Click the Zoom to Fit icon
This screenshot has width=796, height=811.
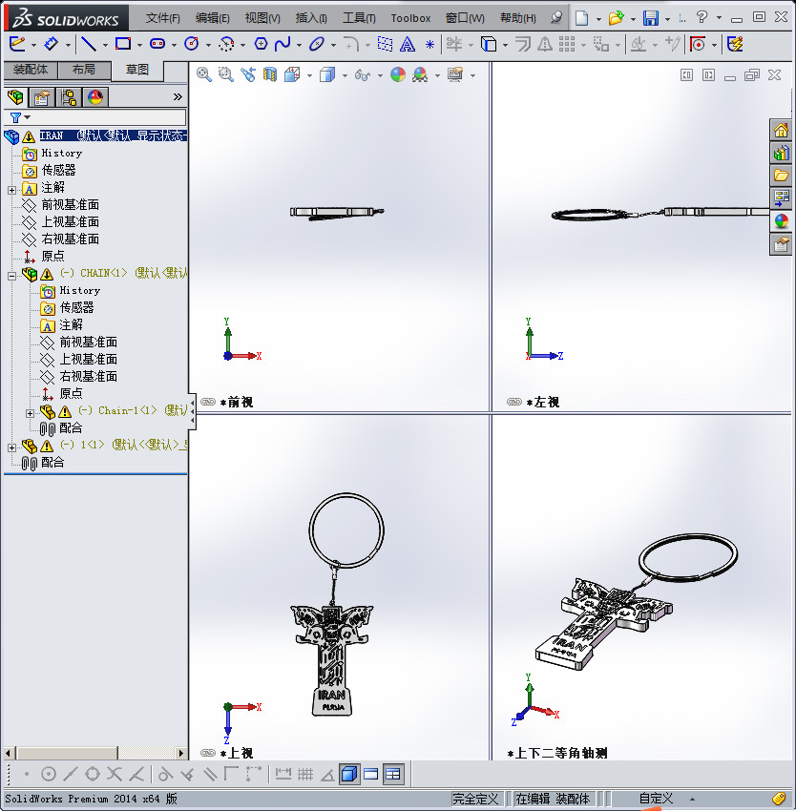pos(204,75)
